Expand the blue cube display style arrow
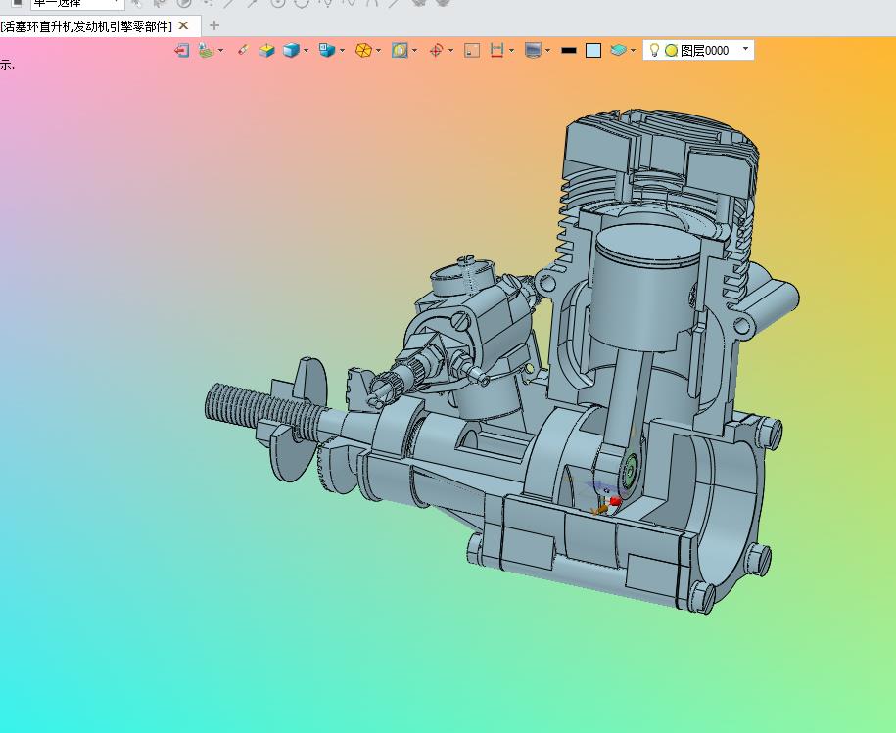Image resolution: width=896 pixels, height=733 pixels. (x=307, y=50)
